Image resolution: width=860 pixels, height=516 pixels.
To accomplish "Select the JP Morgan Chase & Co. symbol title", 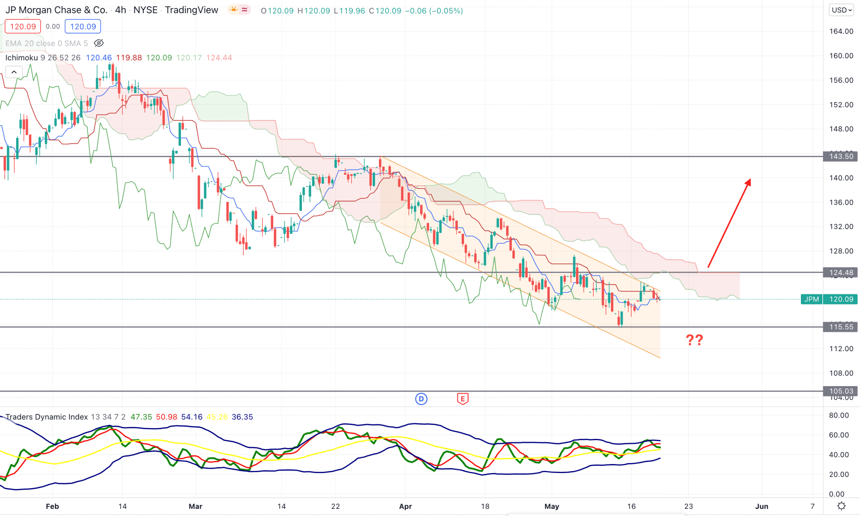I will coord(56,10).
